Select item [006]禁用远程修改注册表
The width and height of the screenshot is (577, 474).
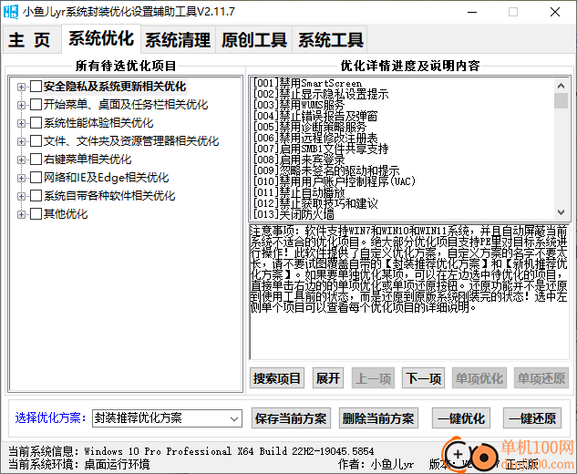[315, 138]
